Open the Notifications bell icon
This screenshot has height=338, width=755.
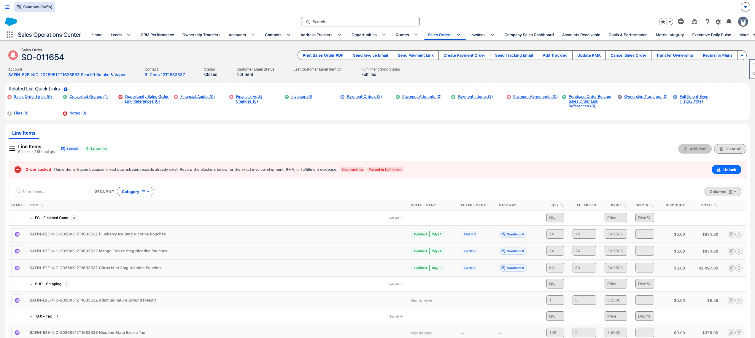click(x=729, y=22)
